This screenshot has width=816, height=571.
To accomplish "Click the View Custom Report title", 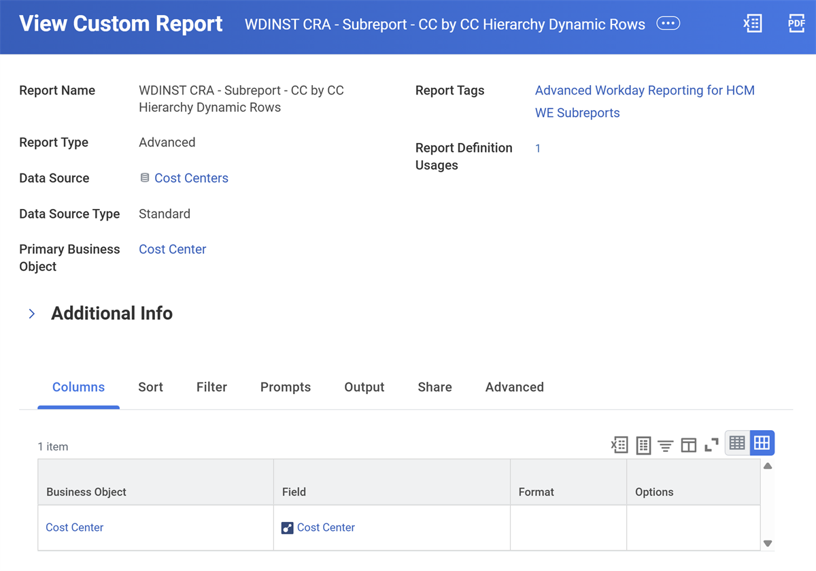I will 121,24.
